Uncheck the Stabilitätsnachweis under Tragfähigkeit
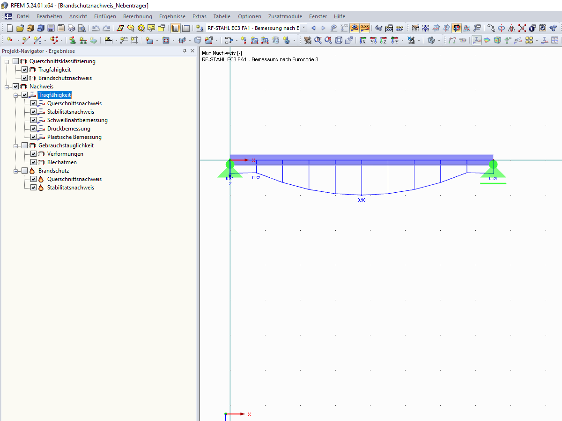Image resolution: width=562 pixels, height=421 pixels. (x=34, y=112)
